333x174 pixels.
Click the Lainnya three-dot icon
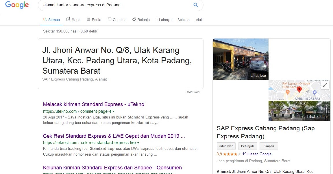tap(157, 20)
